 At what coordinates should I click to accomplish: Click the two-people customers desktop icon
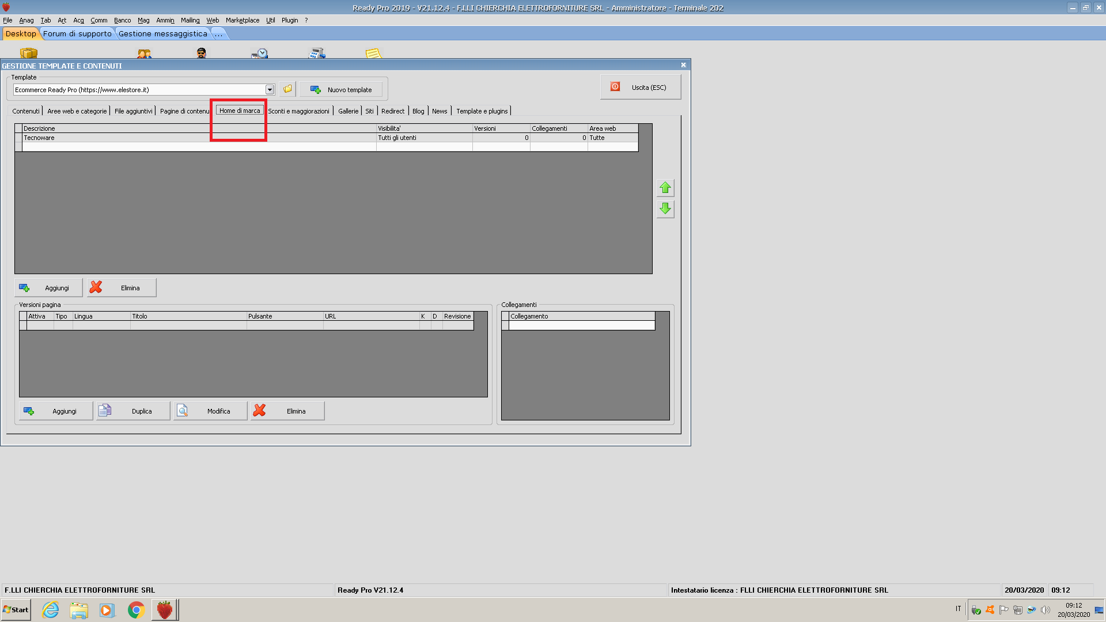tap(144, 54)
